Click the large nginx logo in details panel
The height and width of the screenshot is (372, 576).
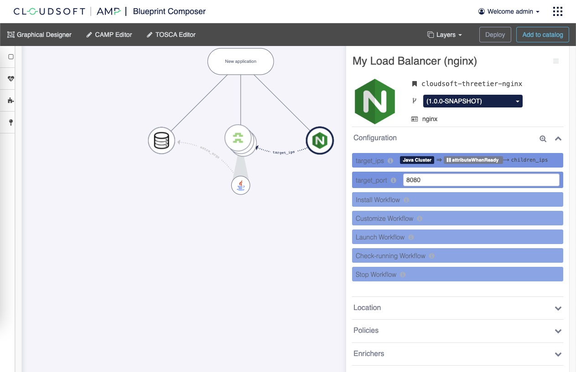pos(375,101)
